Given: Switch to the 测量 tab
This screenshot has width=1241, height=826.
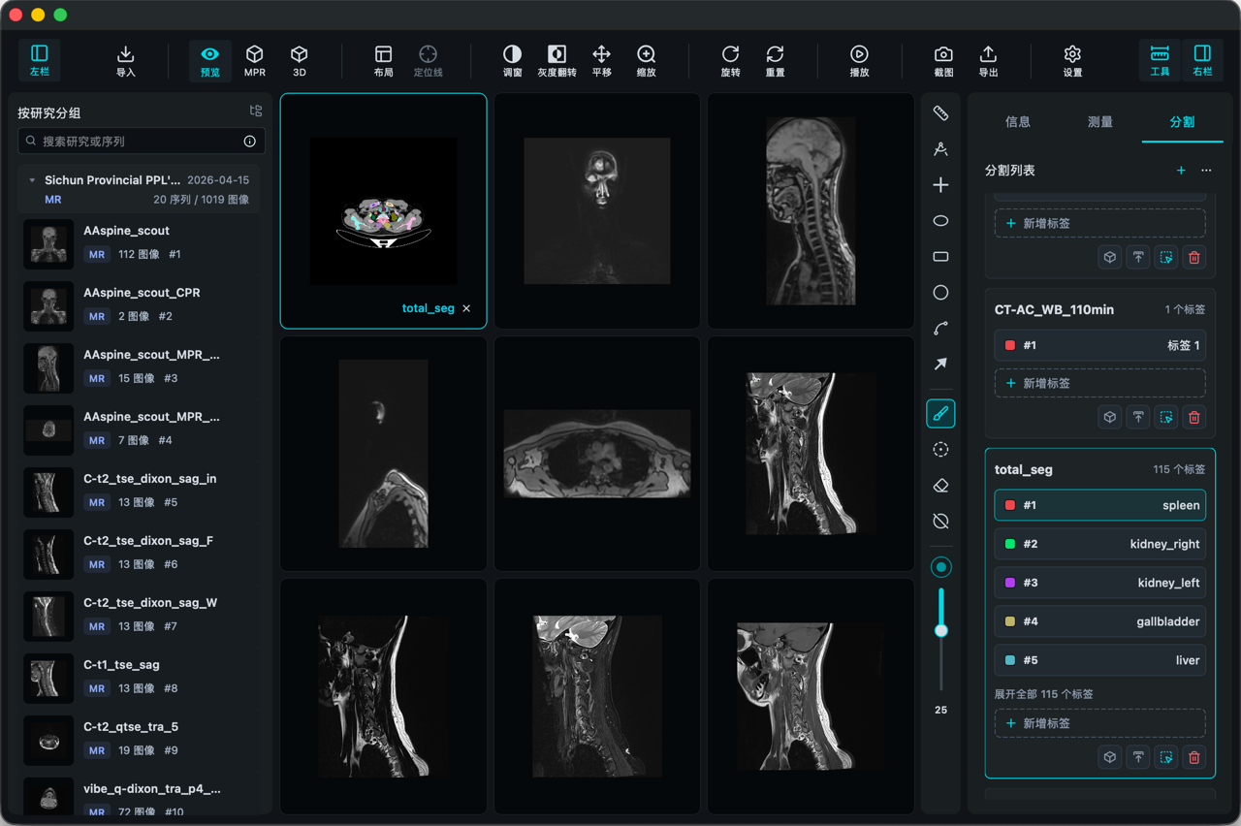Looking at the screenshot, I should tap(1100, 122).
